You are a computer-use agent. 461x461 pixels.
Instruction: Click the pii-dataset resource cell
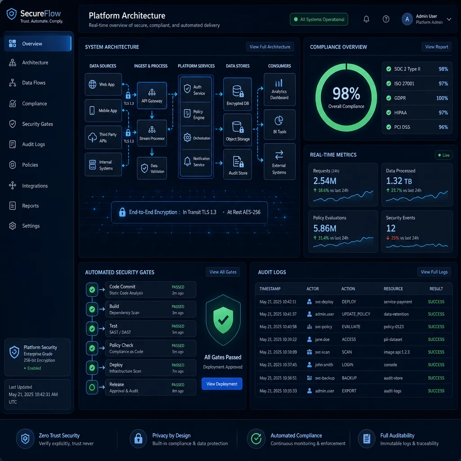point(393,339)
